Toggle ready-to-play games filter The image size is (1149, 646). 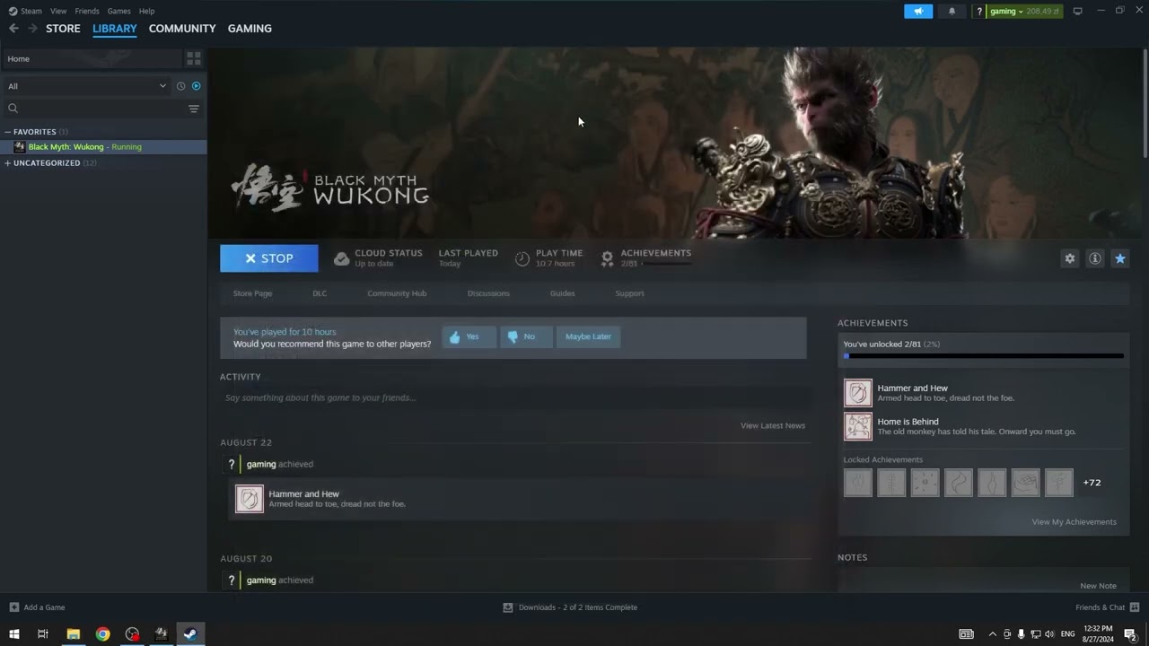pos(196,86)
